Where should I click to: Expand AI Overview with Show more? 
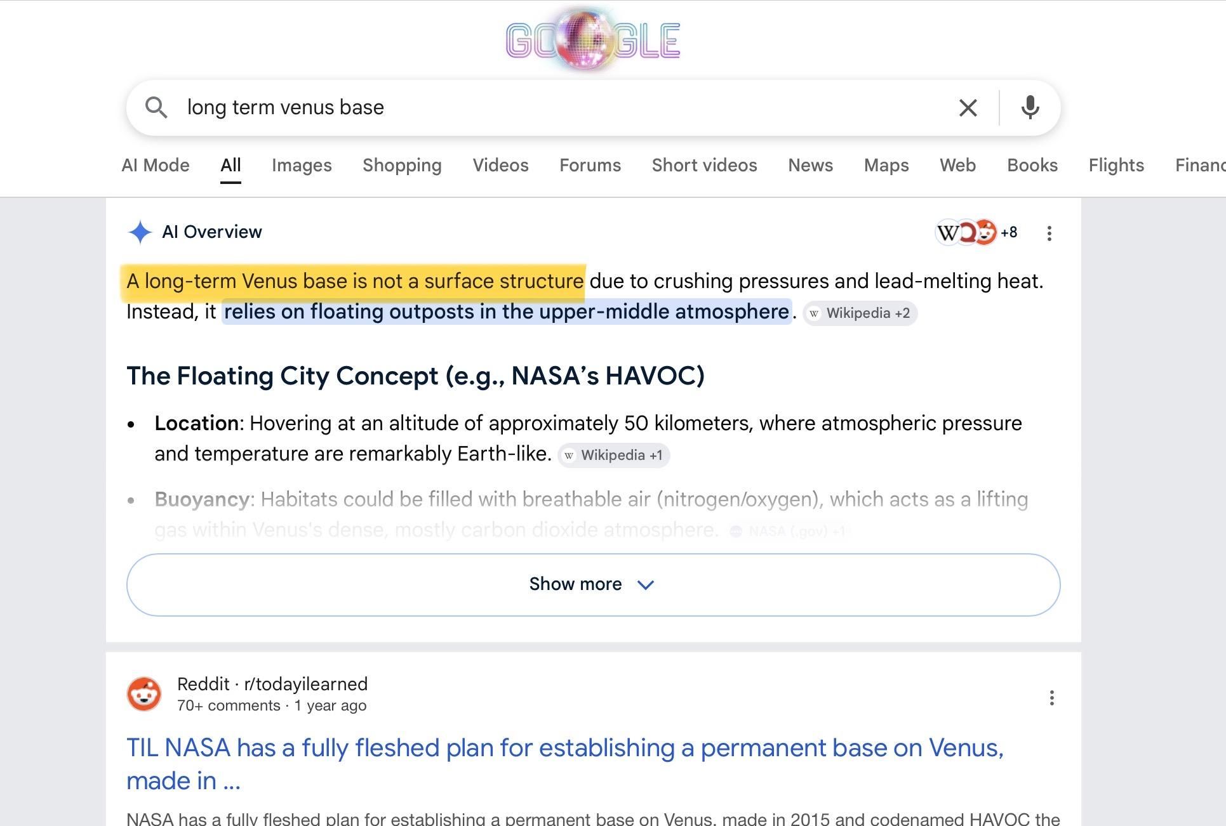(x=593, y=584)
